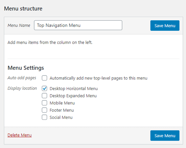
Task: Click the bottom Save Menu button
Action: pyautogui.click(x=165, y=135)
